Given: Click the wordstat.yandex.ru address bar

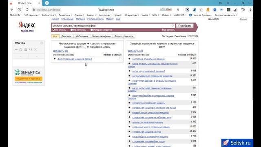Looking at the screenshot, I should point(48,10).
